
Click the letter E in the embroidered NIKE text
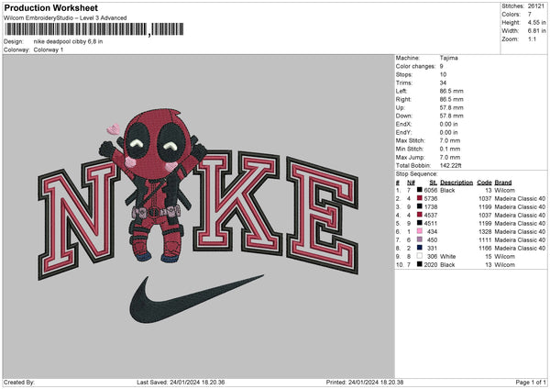pyautogui.click(x=322, y=215)
